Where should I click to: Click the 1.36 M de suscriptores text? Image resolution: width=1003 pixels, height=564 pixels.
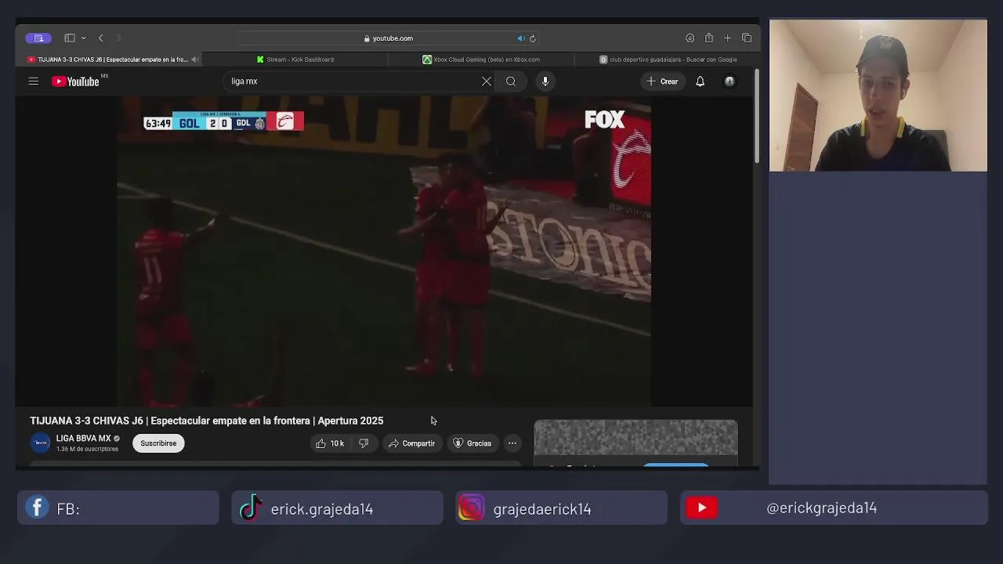[x=87, y=449]
